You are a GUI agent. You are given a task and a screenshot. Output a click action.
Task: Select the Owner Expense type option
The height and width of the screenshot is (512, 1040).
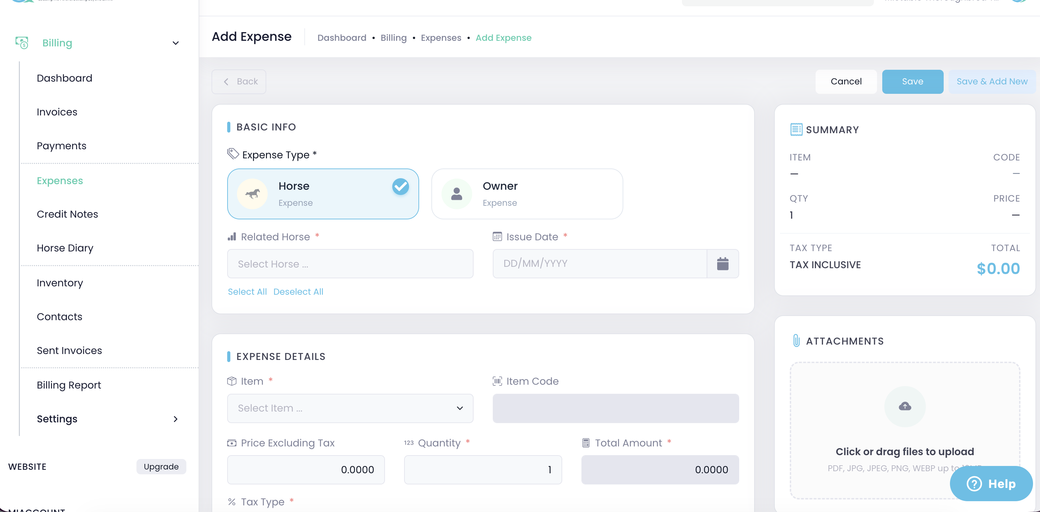coord(527,194)
